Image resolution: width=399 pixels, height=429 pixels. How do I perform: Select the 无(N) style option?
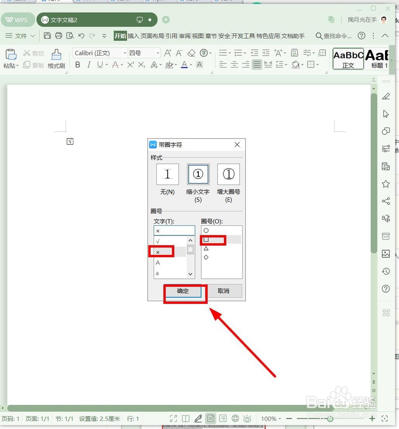pos(168,174)
